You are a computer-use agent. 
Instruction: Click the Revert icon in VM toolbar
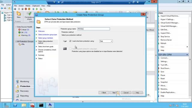click(44, 9)
